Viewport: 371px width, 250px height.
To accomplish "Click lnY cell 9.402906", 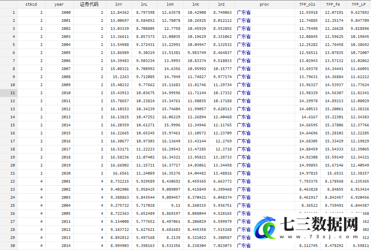I will coord(119,190).
